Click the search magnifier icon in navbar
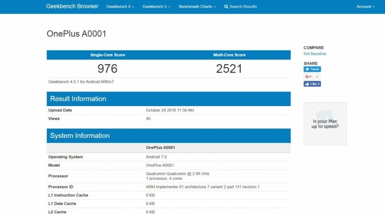This screenshot has width=385, height=215. pos(226,7)
